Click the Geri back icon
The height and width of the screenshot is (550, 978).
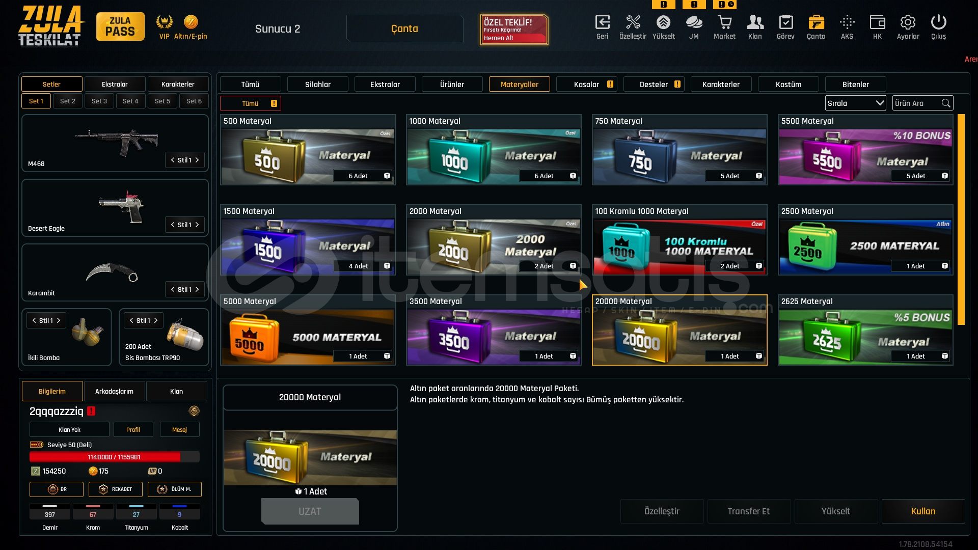(x=602, y=22)
